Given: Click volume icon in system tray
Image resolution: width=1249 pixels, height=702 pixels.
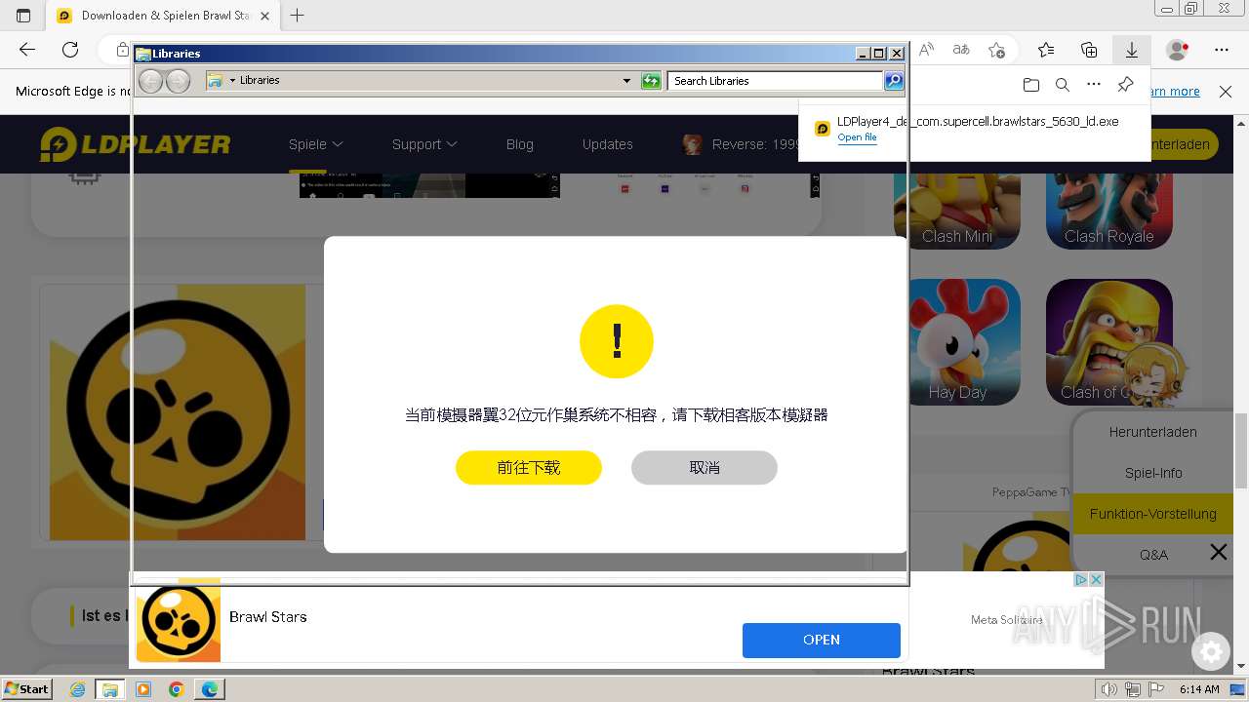Looking at the screenshot, I should click(1109, 689).
